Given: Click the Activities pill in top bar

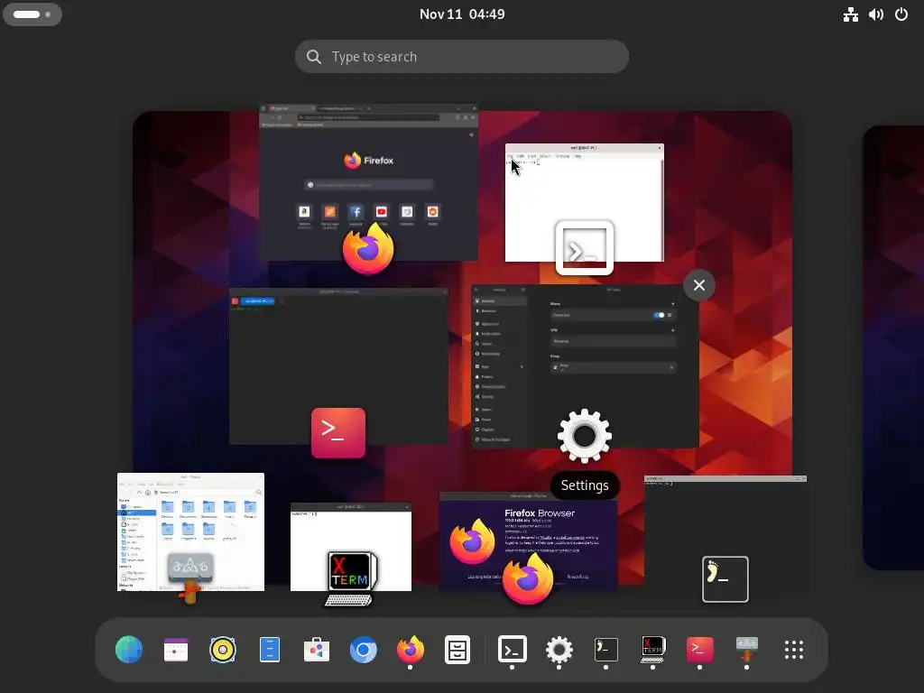Looking at the screenshot, I should click(x=32, y=14).
